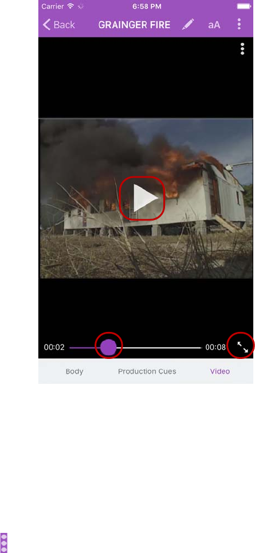Open the purple header's three-dot menu

[239, 24]
